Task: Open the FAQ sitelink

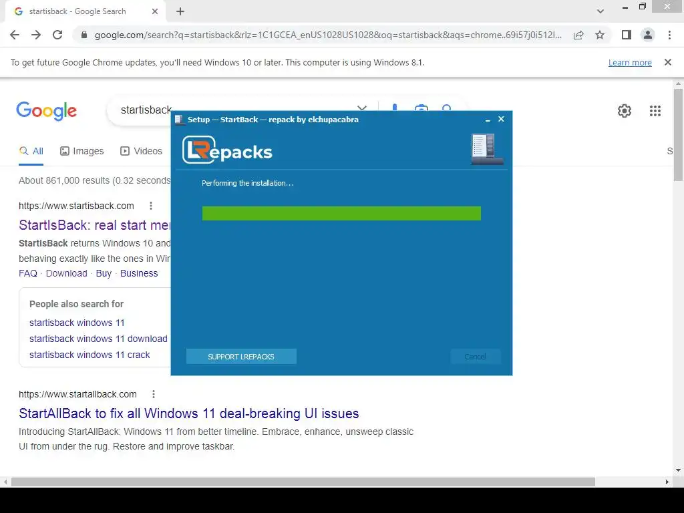Action: (x=28, y=273)
